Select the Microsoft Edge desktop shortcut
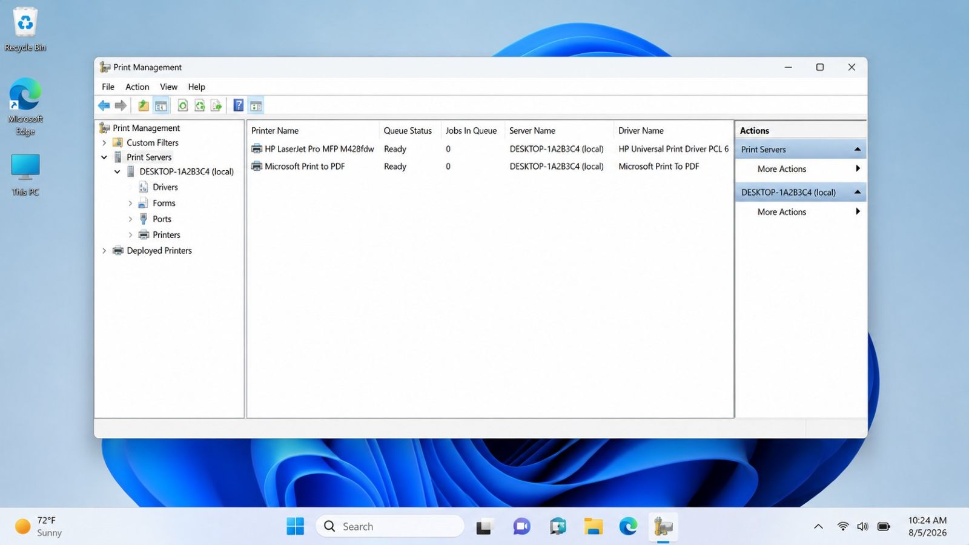The image size is (969, 545). [x=25, y=107]
